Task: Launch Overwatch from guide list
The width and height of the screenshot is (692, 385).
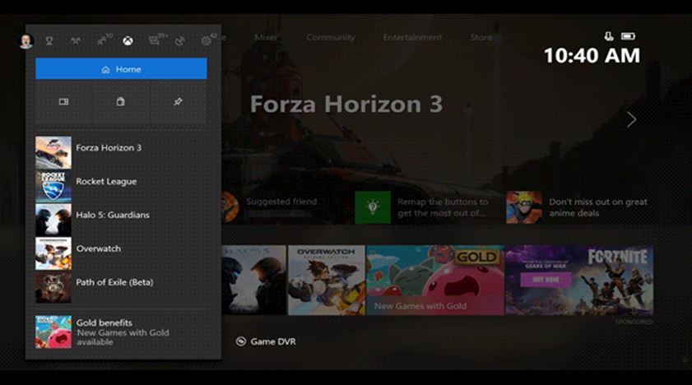Action: 121,253
